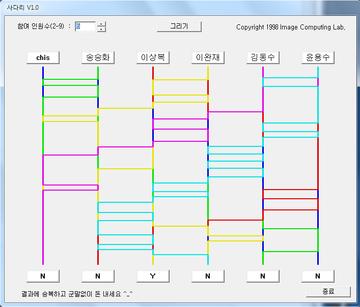Click the N result under 이완재
360x307 pixels.
point(208,276)
